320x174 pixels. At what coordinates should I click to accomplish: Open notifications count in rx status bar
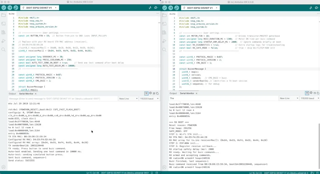tap(312, 173)
